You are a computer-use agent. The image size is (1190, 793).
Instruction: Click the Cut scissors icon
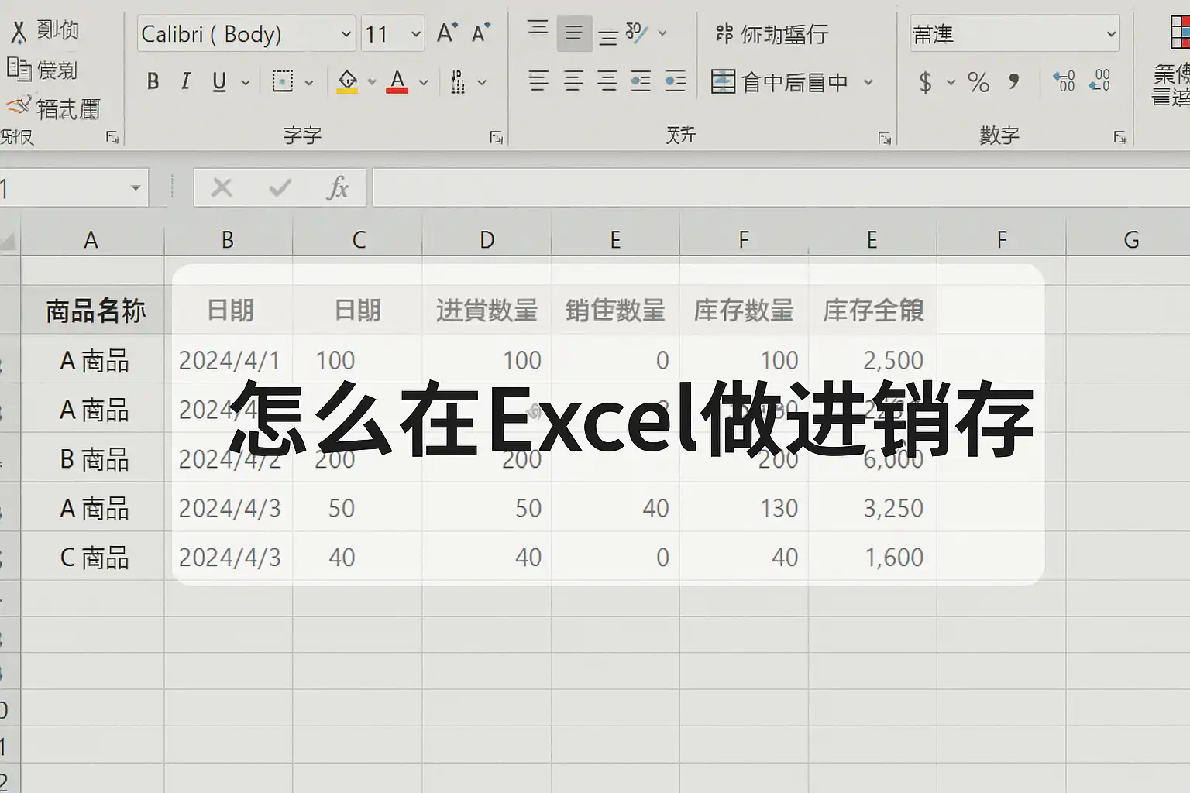pos(19,32)
